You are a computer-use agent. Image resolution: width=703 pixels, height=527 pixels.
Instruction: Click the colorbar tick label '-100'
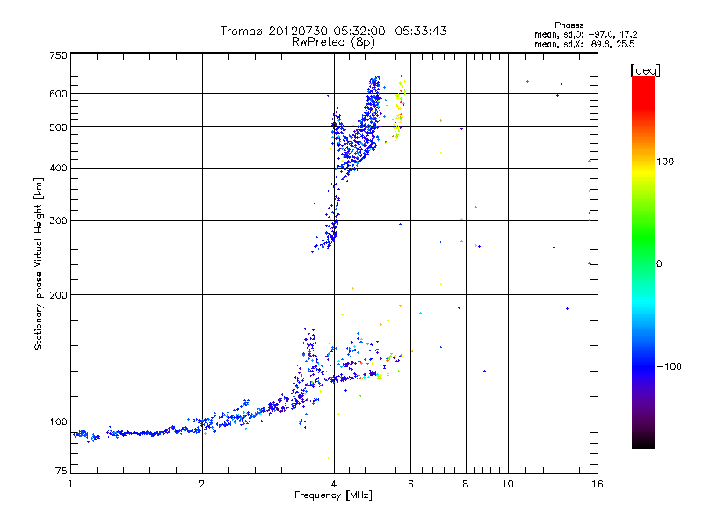point(669,366)
